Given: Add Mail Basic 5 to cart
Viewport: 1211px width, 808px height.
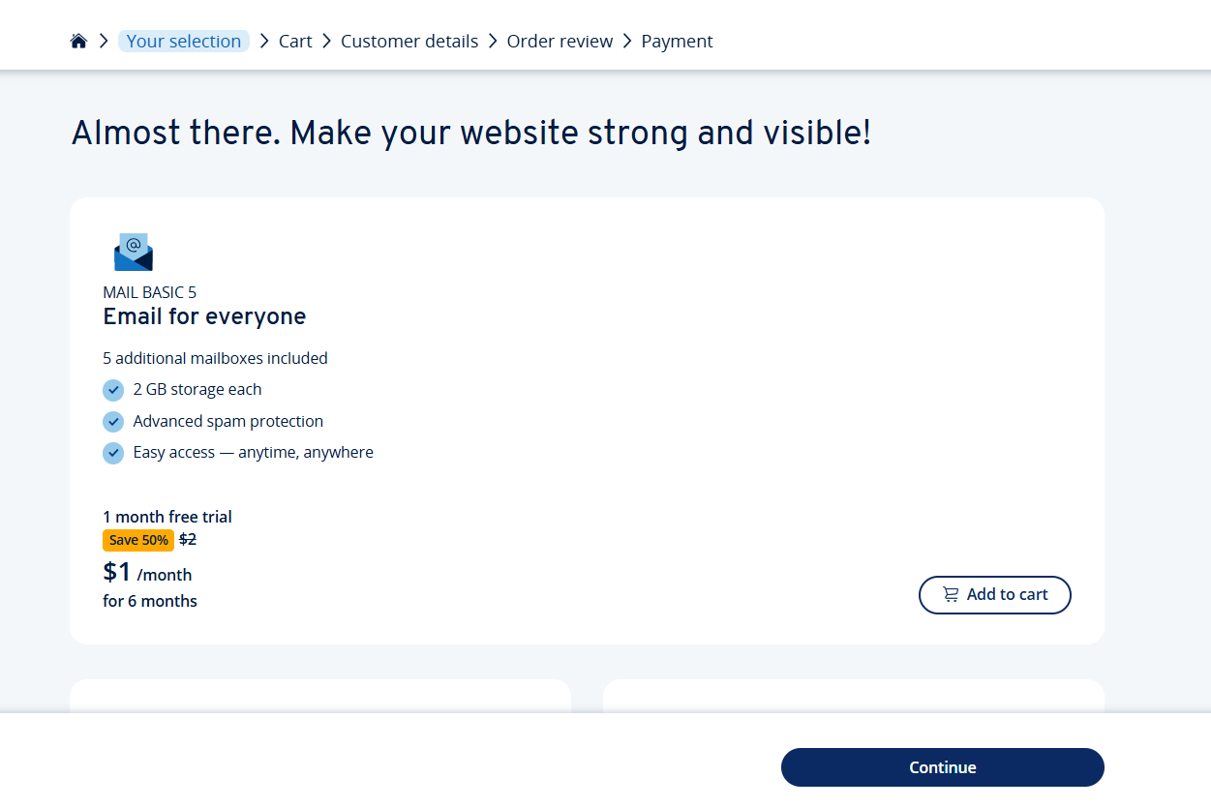Looking at the screenshot, I should click(995, 595).
